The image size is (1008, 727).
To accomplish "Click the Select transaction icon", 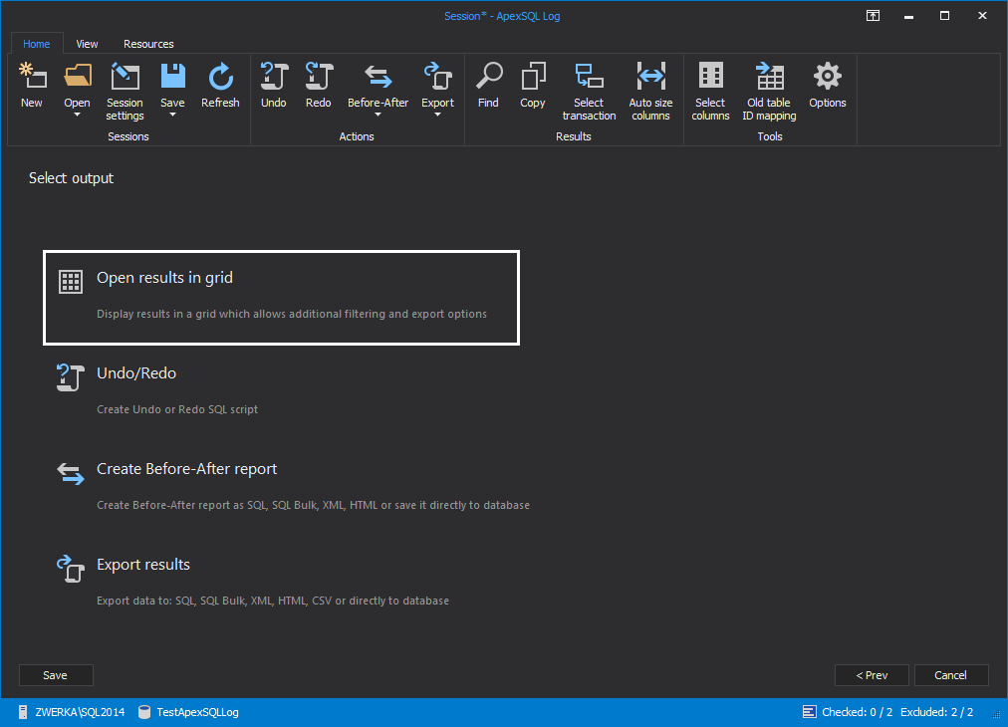I will point(589,78).
